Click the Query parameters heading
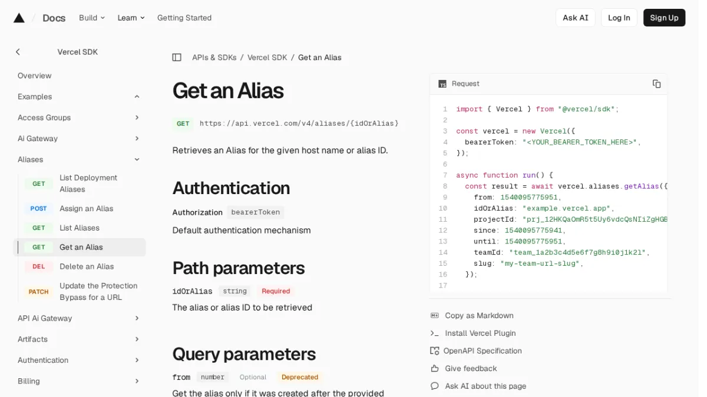This screenshot has width=707, height=397. [244, 353]
